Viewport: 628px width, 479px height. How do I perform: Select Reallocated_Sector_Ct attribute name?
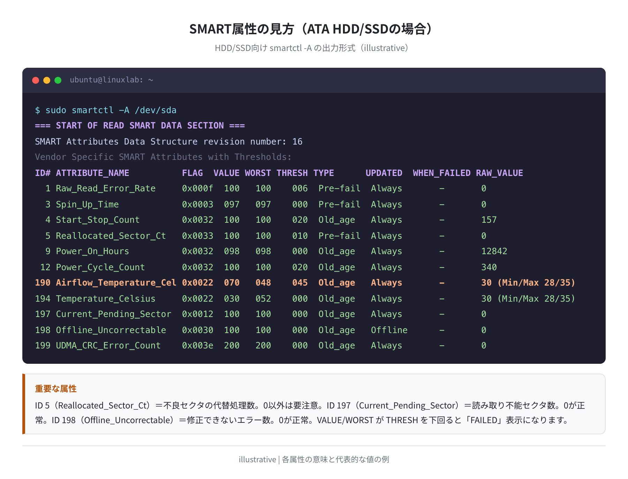click(x=111, y=236)
